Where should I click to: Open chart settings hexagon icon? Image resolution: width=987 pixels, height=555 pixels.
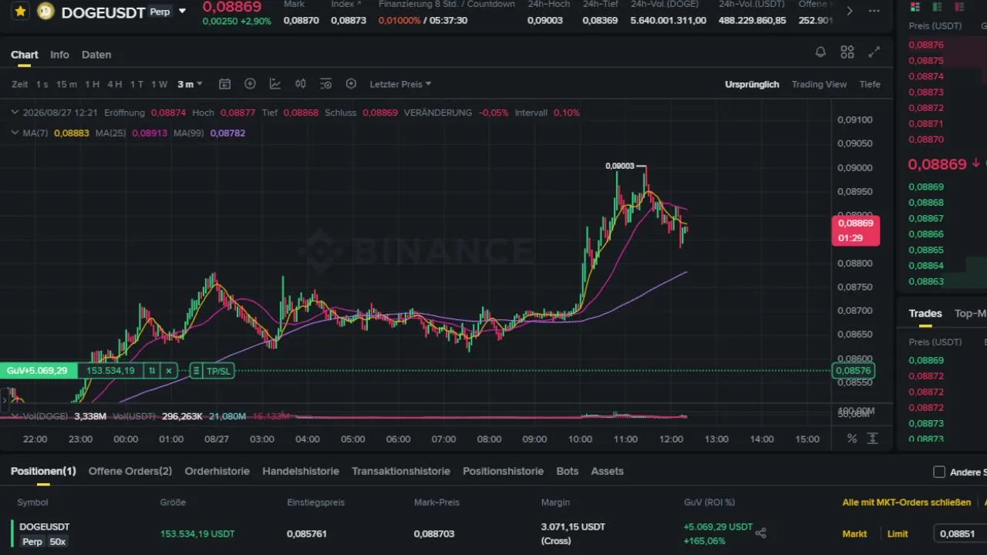[x=351, y=84]
